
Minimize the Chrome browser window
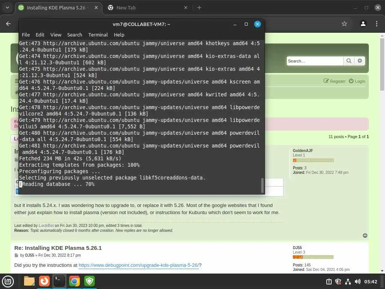click(x=355, y=8)
